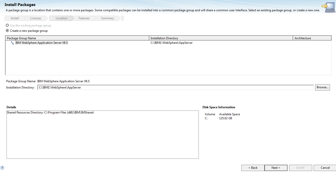
Task: Go to the Install wizard step
Action: (x=15, y=18)
